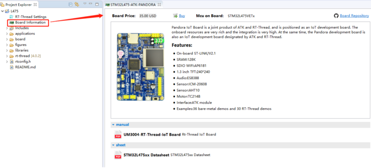Click the GitHub icon beside Board Repository
The image size is (371, 168).
(x=336, y=16)
